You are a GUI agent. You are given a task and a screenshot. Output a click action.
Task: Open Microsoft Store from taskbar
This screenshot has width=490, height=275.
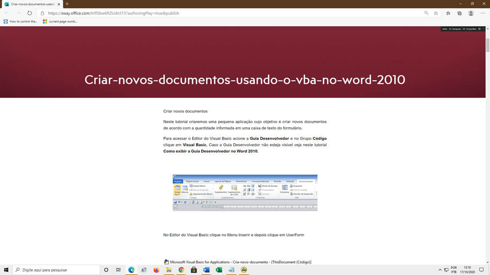click(x=194, y=270)
